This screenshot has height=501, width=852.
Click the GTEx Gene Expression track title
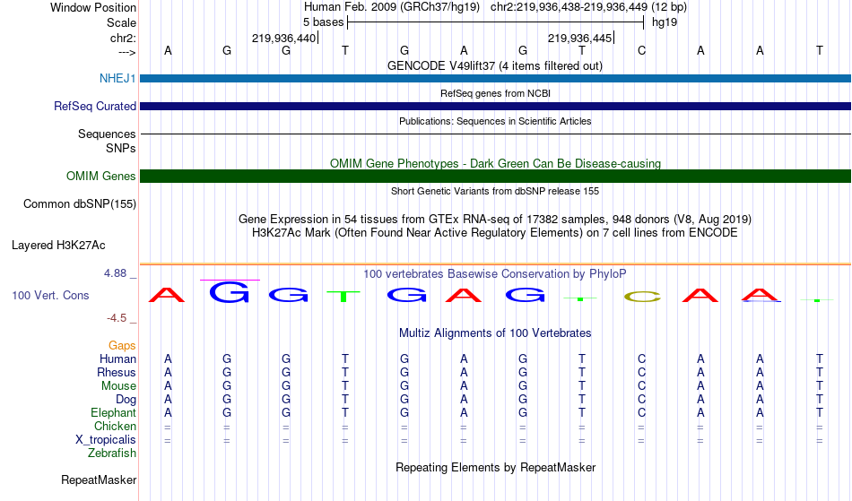(x=495, y=220)
